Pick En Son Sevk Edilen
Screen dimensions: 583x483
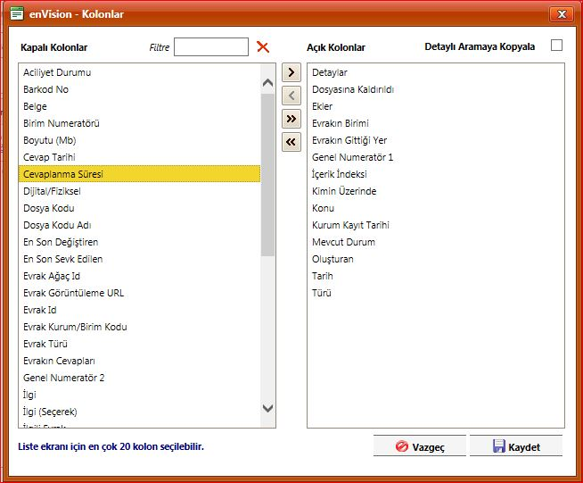[x=139, y=259]
